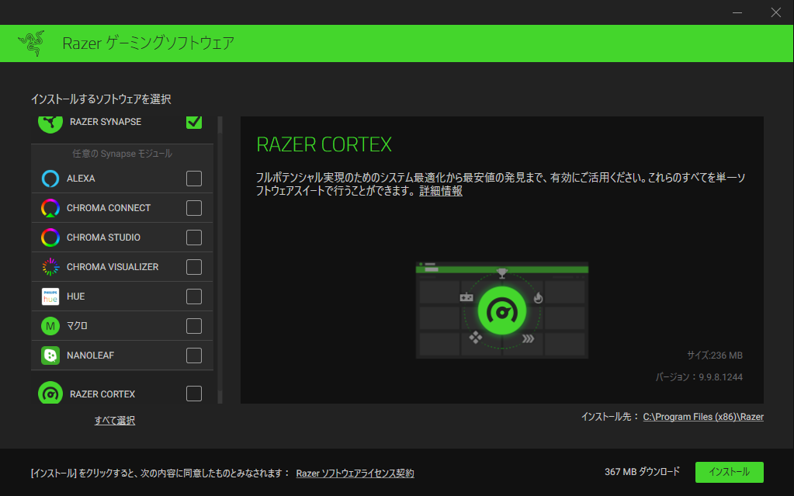Select the マクロ row label
This screenshot has width=794, height=496.
(x=77, y=326)
